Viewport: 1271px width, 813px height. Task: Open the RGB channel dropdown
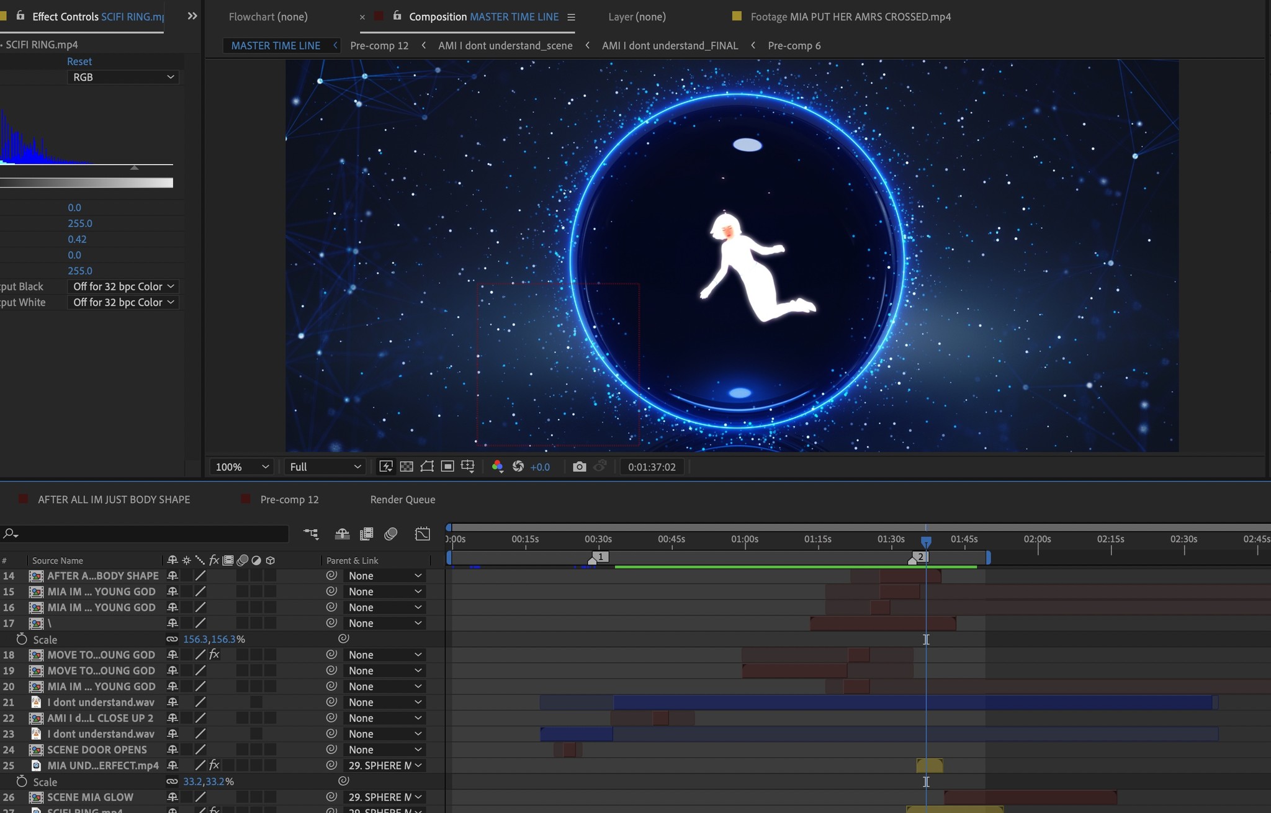click(123, 77)
